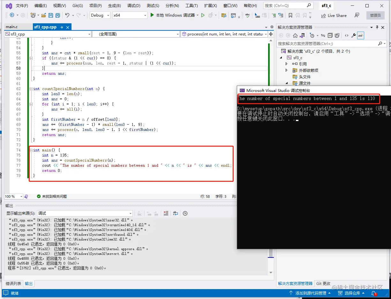Click the split editor icon beside the function dropdown
Viewport: 391px width, 299px height.
tap(271, 34)
